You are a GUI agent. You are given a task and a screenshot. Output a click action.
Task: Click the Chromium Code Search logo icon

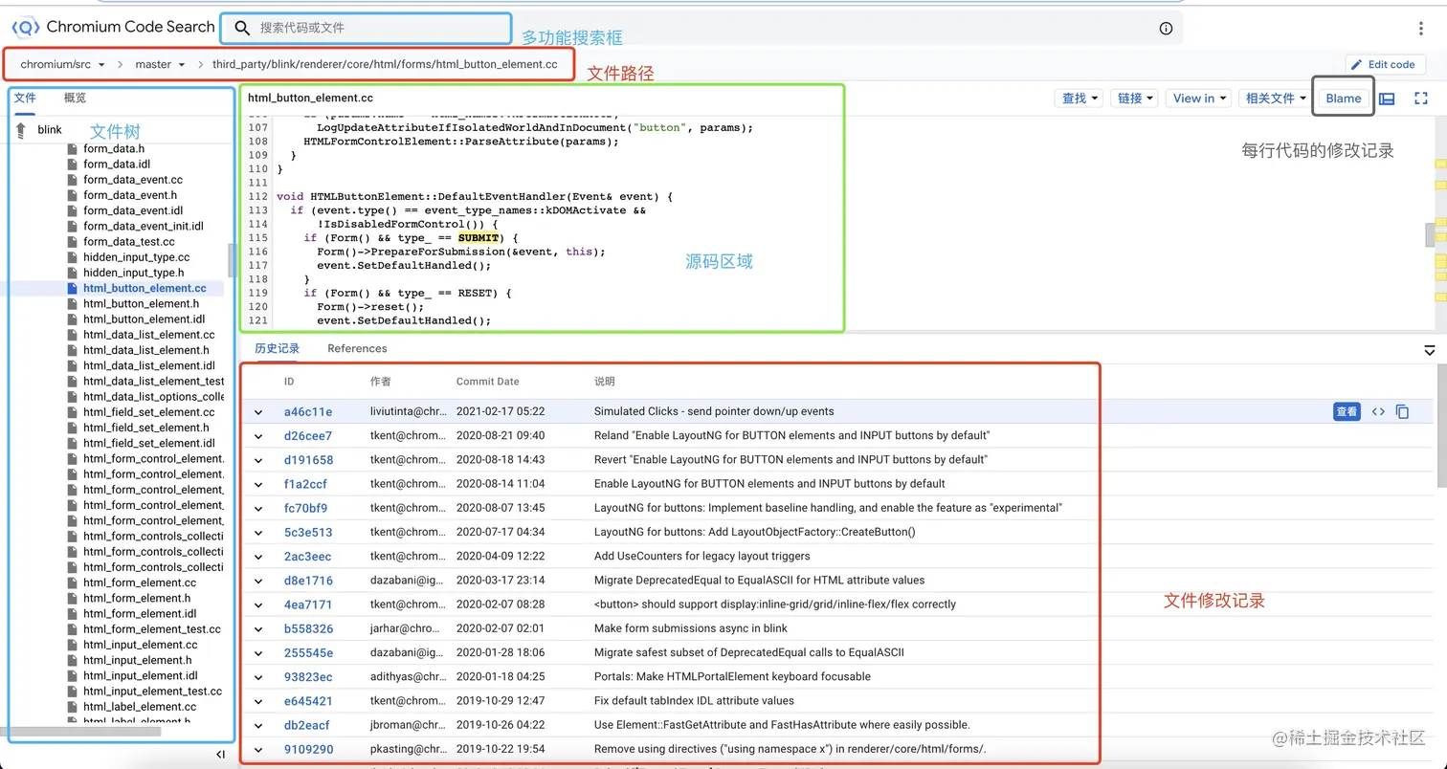(25, 28)
